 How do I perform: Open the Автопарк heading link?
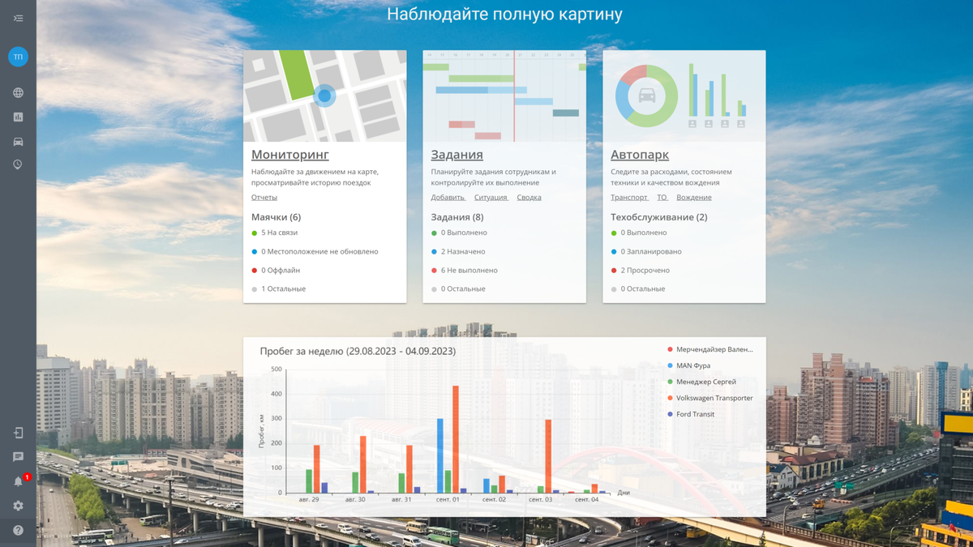pos(640,155)
